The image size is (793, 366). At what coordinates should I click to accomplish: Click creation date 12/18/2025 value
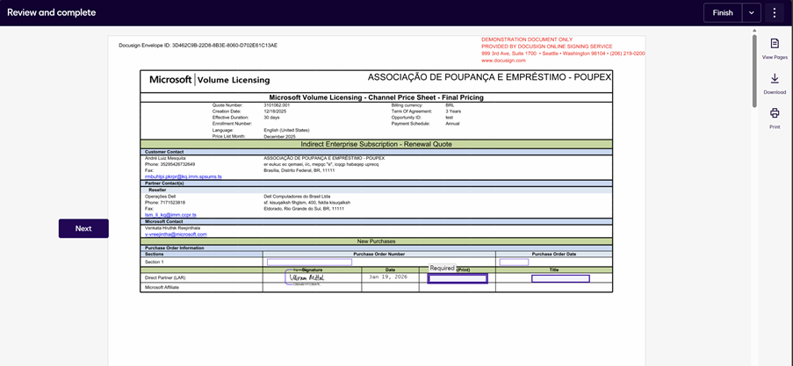click(x=275, y=111)
